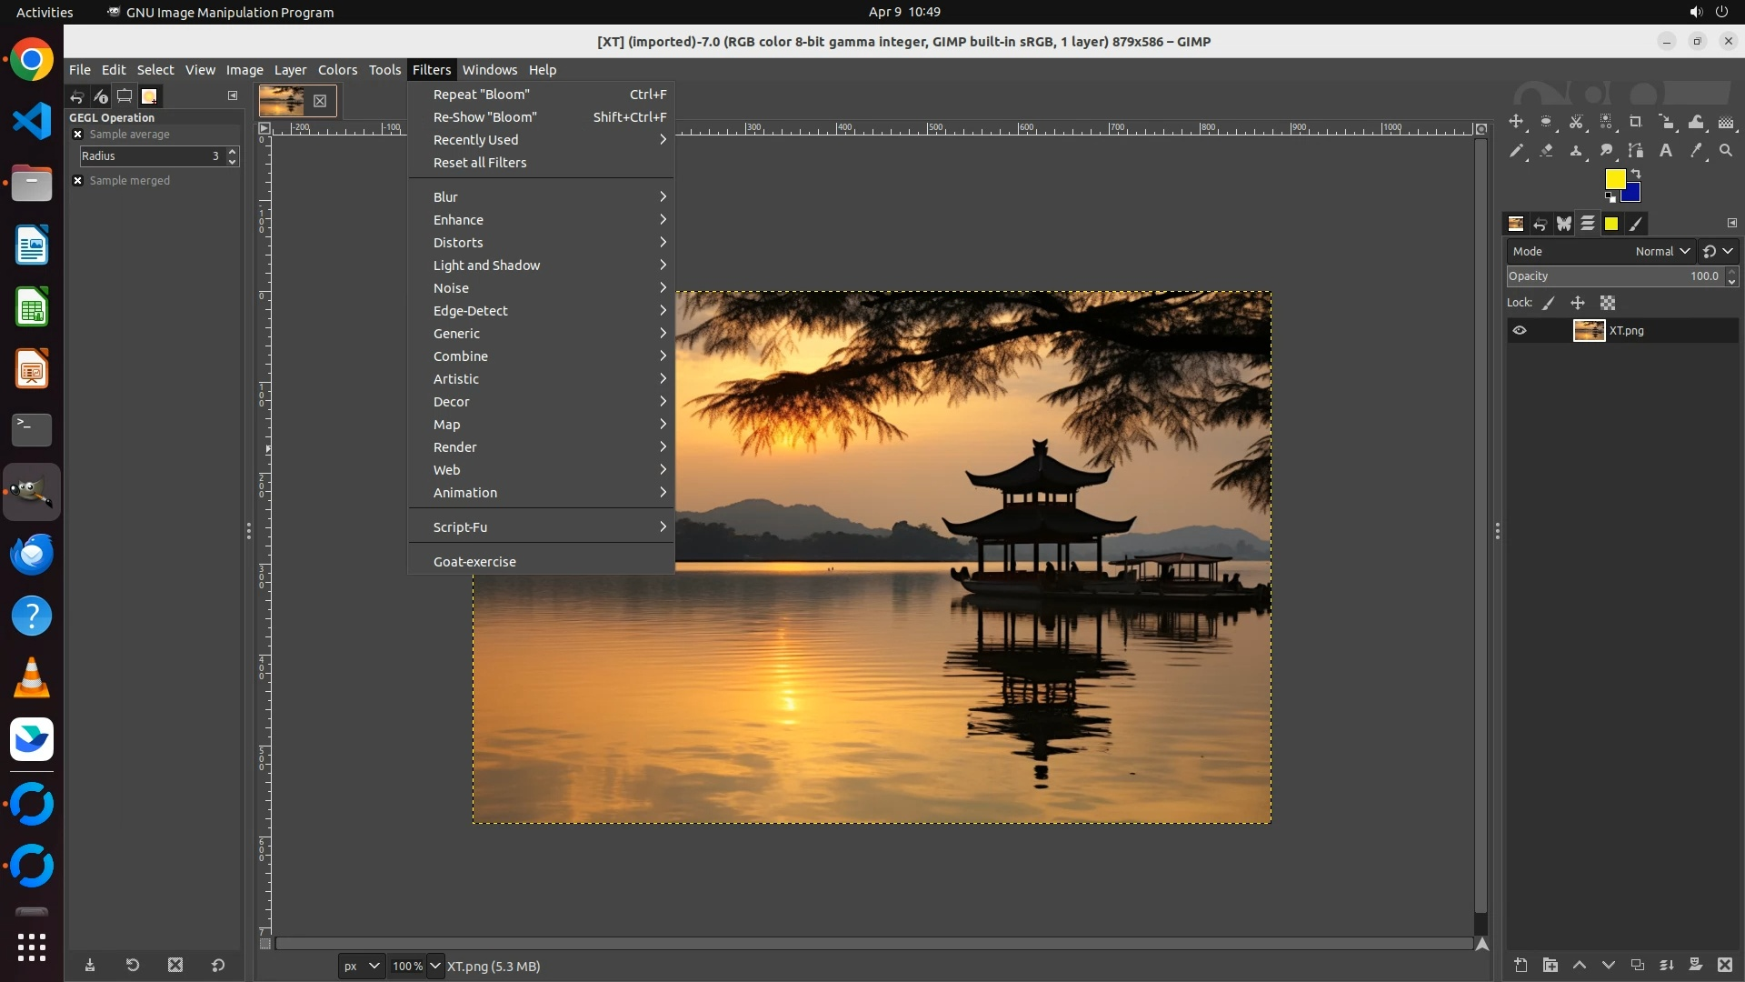Open the layer Mode dropdown
Viewport: 1745px width, 982px height.
pos(1661,251)
